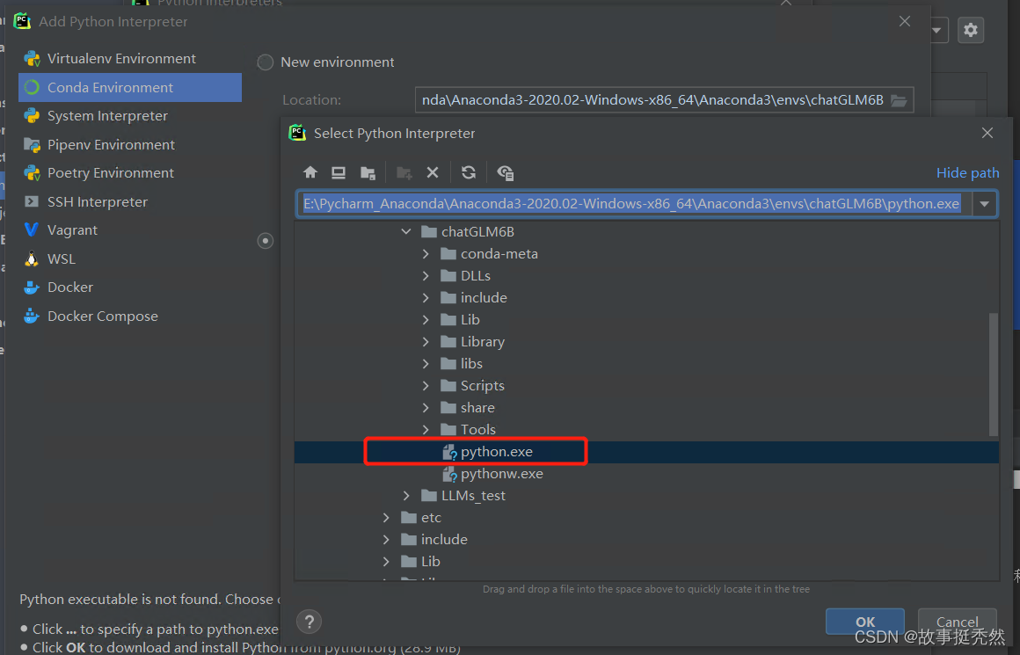This screenshot has width=1020, height=655.
Task: Expand the Lib folder under chatGLM6B
Action: pos(426,320)
